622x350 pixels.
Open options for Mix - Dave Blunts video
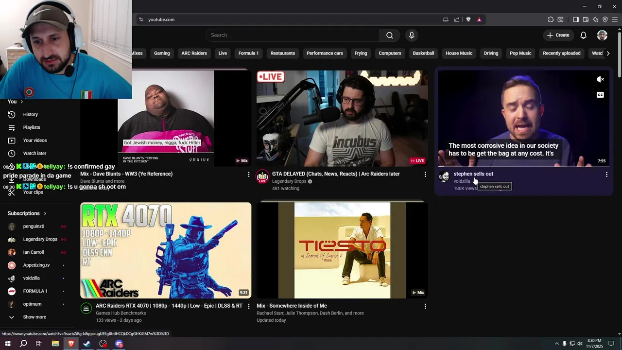[x=248, y=175]
